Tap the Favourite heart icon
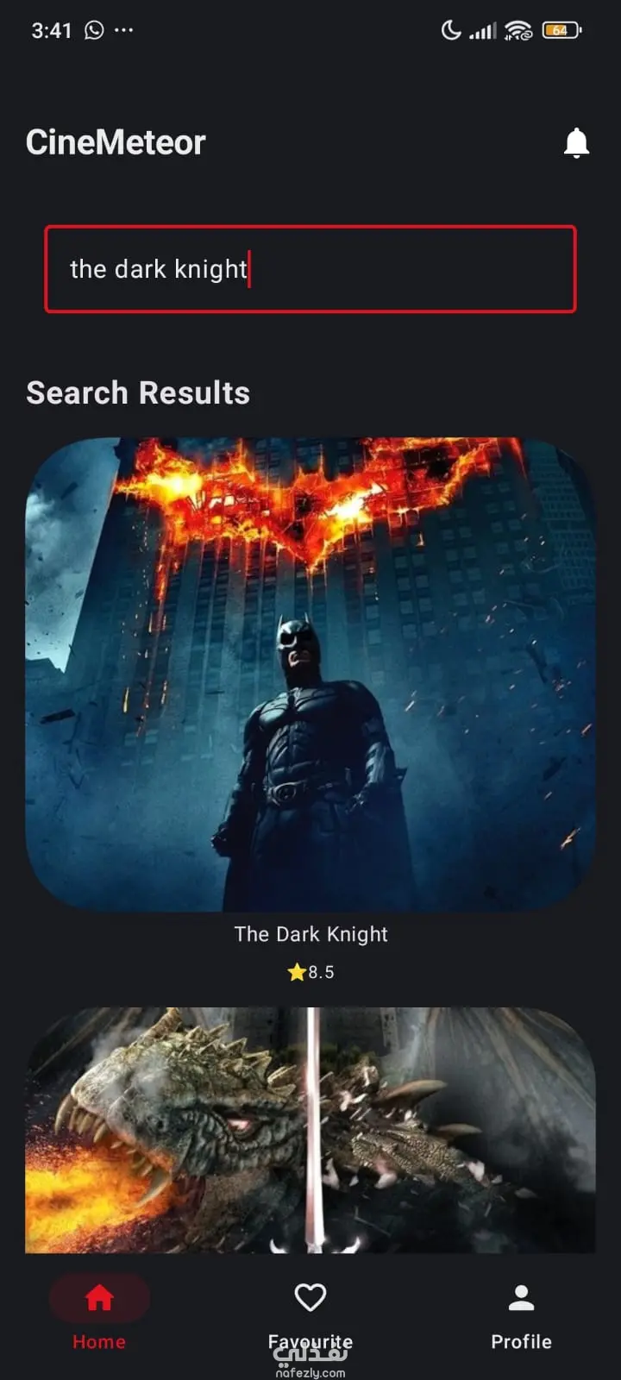Viewport: 621px width, 1380px height. pyautogui.click(x=310, y=1297)
